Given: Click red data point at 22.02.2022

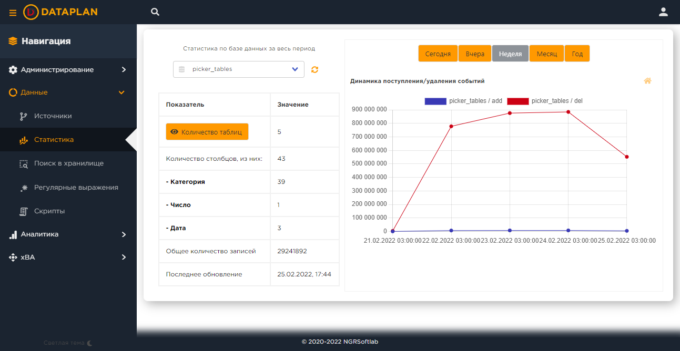Looking at the screenshot, I should point(451,126).
